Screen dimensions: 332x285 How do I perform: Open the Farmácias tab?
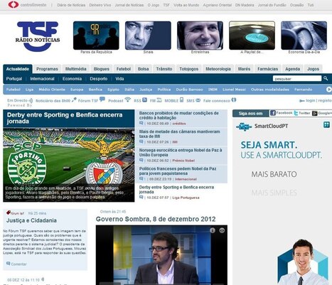[267, 69]
